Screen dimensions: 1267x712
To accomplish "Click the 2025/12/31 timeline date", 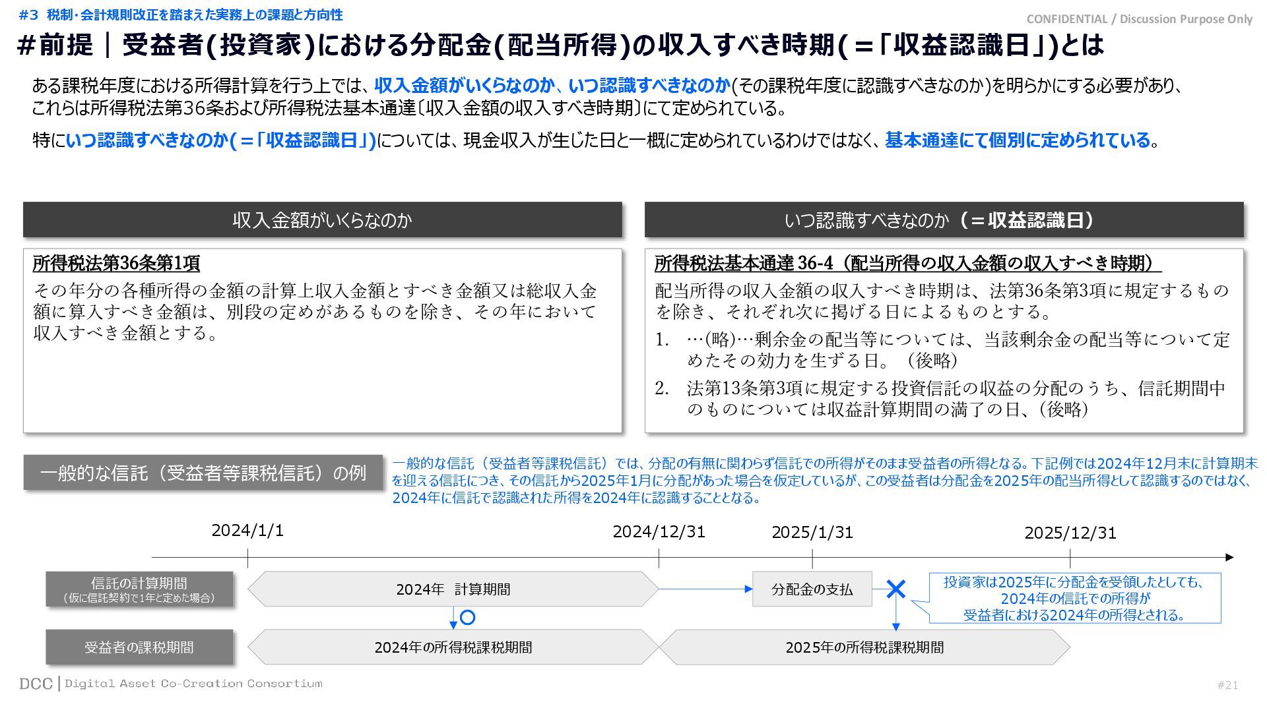I will point(1070,533).
